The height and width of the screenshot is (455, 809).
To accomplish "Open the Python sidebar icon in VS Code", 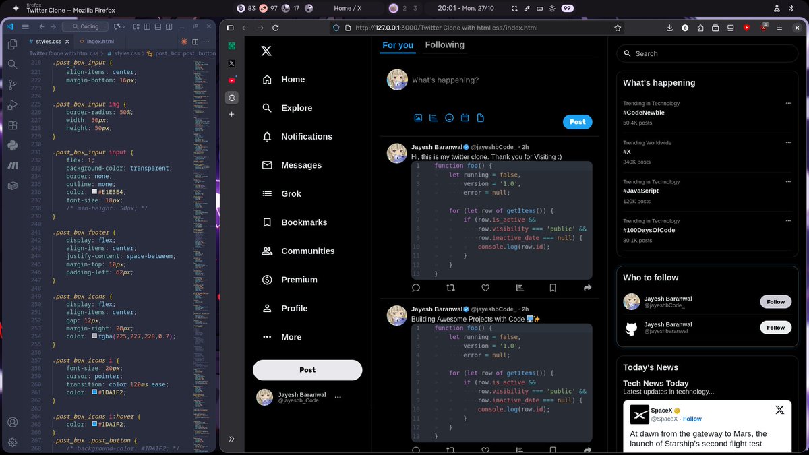I will [x=12, y=144].
